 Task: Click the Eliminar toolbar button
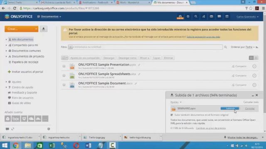coord(168,58)
